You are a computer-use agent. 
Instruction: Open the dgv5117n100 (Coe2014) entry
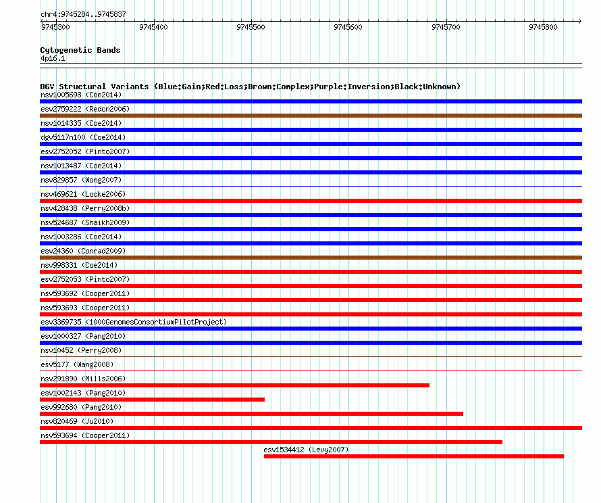[83, 137]
